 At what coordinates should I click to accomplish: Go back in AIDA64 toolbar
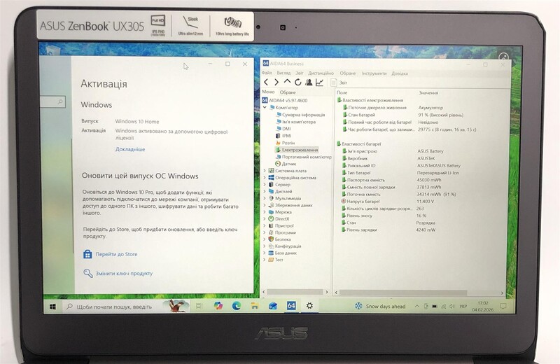point(266,82)
